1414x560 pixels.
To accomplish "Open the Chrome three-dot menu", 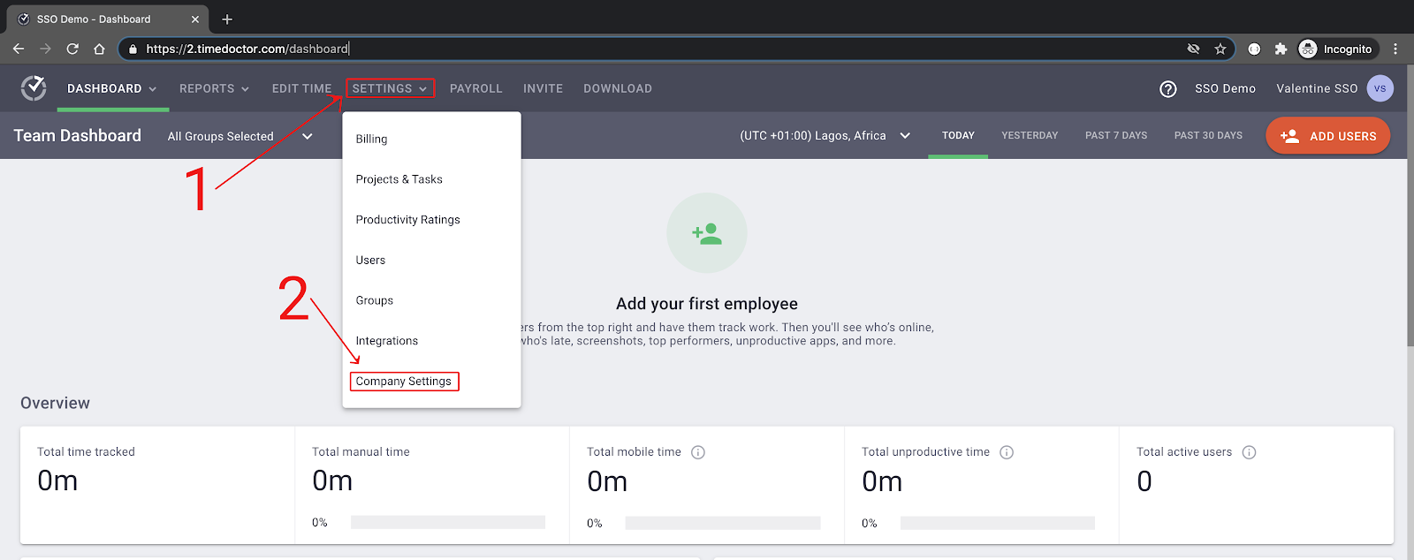I will coord(1395,49).
